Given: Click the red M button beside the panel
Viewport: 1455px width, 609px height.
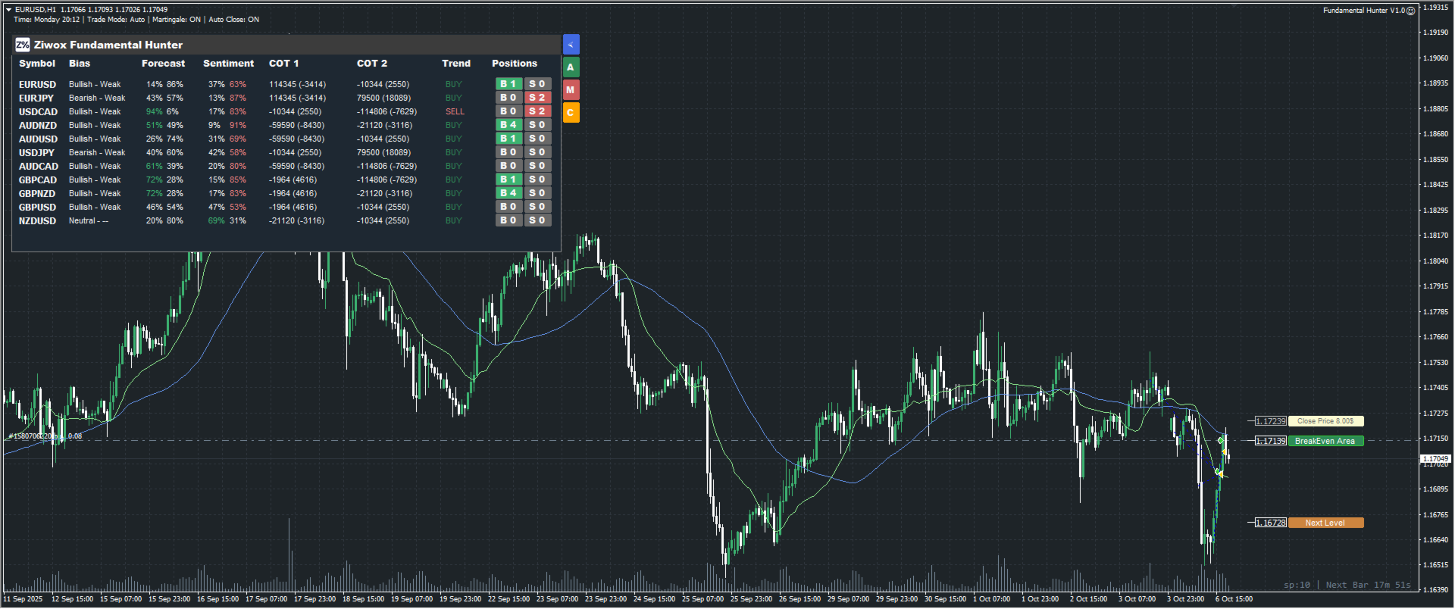Looking at the screenshot, I should pos(571,90).
